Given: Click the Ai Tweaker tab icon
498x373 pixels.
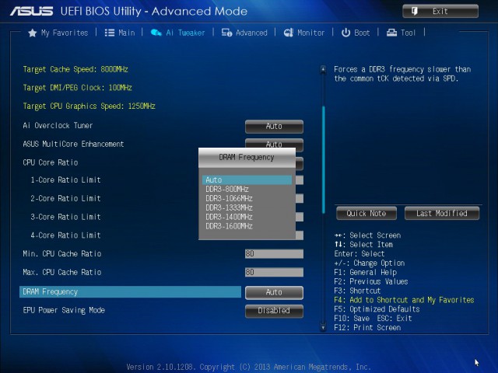Looking at the screenshot, I should (156, 33).
